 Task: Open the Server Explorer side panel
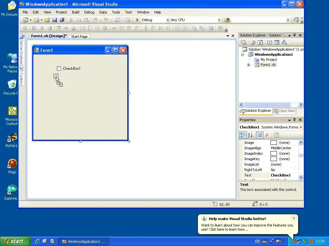coord(22,50)
